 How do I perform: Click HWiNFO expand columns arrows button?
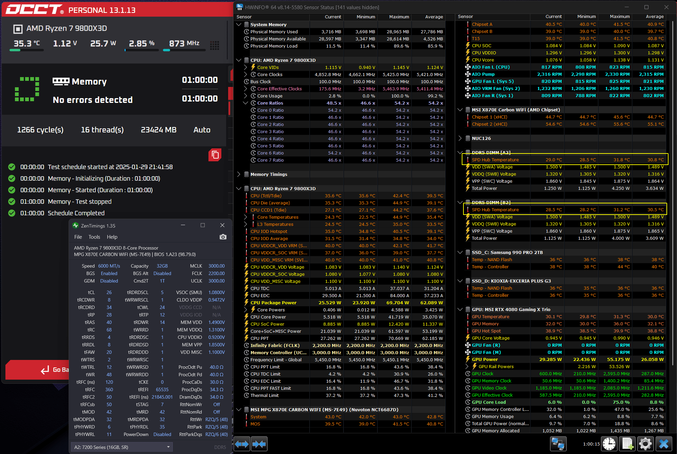(x=242, y=444)
